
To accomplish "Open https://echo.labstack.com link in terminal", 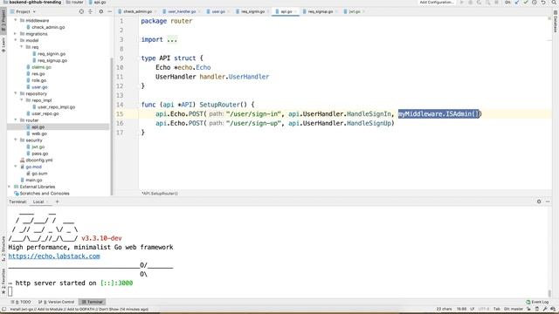I will coord(54,256).
